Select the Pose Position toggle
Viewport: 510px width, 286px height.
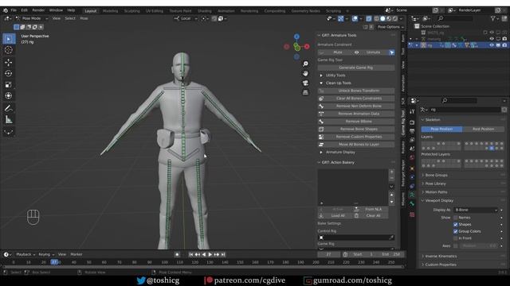click(x=441, y=129)
